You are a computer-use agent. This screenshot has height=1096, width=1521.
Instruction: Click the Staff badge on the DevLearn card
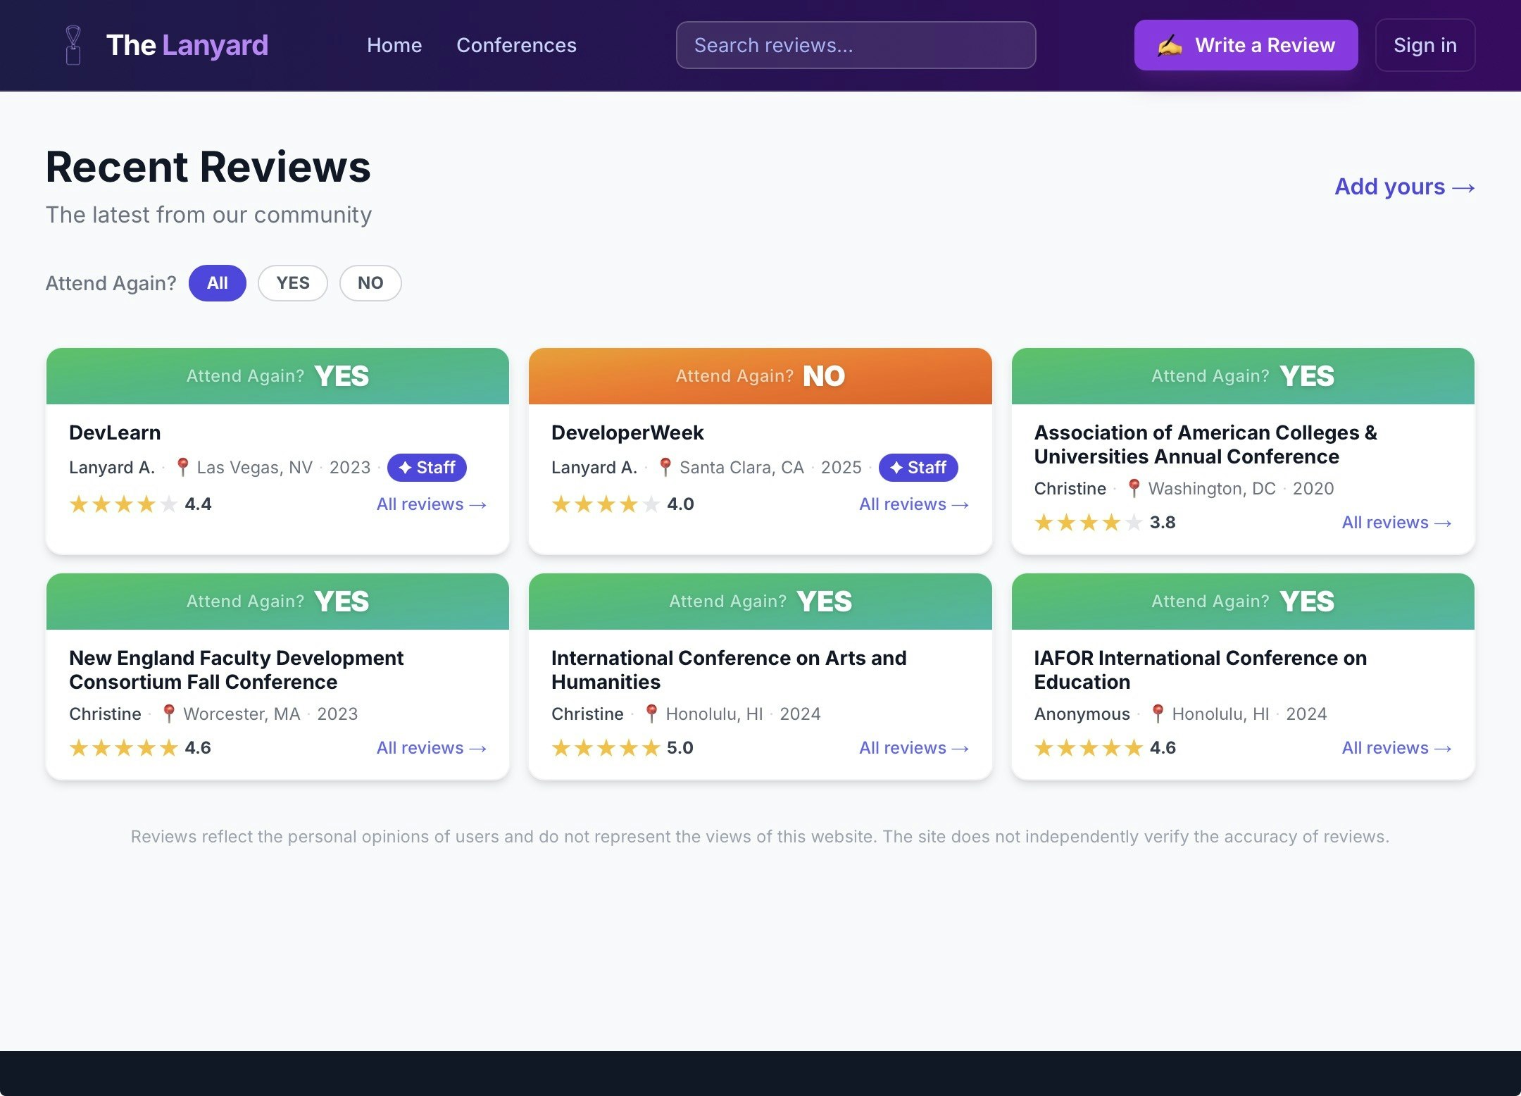pyautogui.click(x=427, y=468)
